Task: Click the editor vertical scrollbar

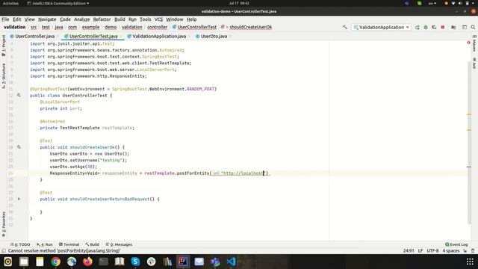Action: point(469,143)
